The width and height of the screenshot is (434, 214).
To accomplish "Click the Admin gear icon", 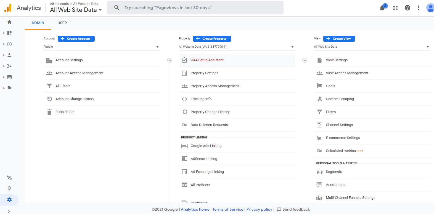I will point(9,200).
